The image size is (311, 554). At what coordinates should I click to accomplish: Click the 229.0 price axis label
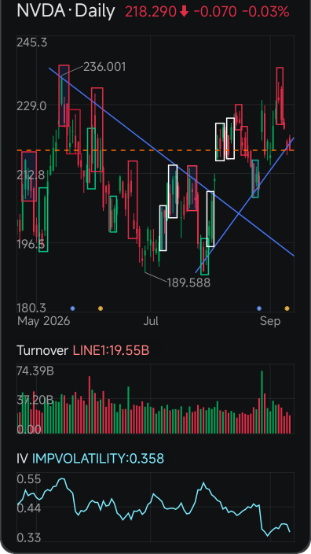31,106
